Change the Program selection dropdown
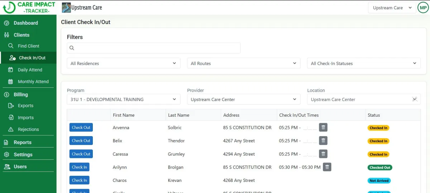The image size is (430, 193). (124, 100)
